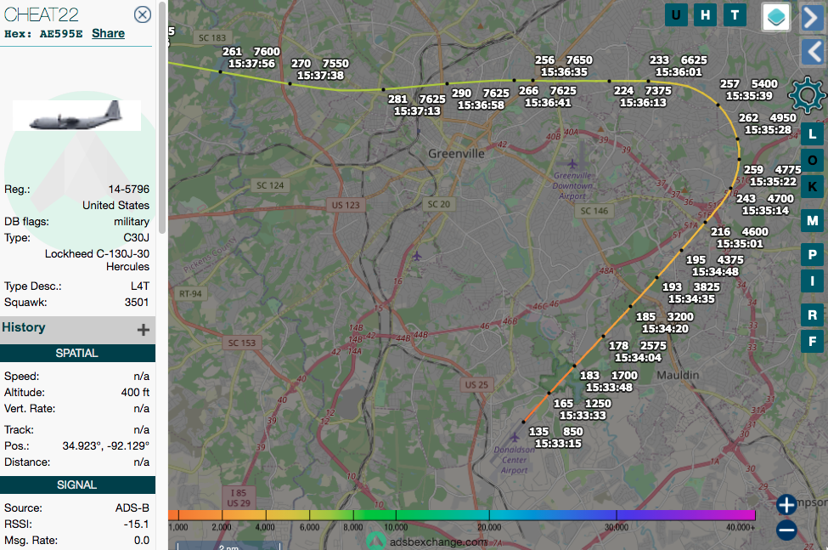Click the United States country text
The width and height of the screenshot is (828, 550).
115,205
